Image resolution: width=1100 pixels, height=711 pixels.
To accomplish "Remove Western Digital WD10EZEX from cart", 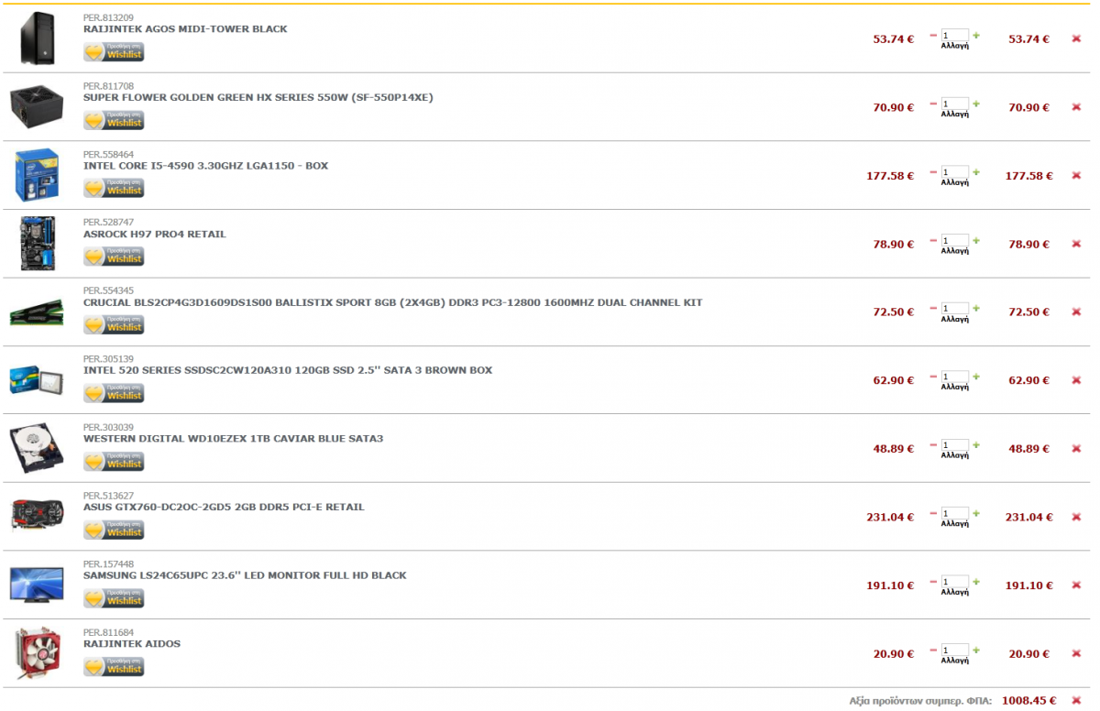I will 1076,449.
